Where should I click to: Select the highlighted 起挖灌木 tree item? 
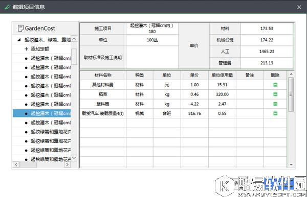(42, 113)
